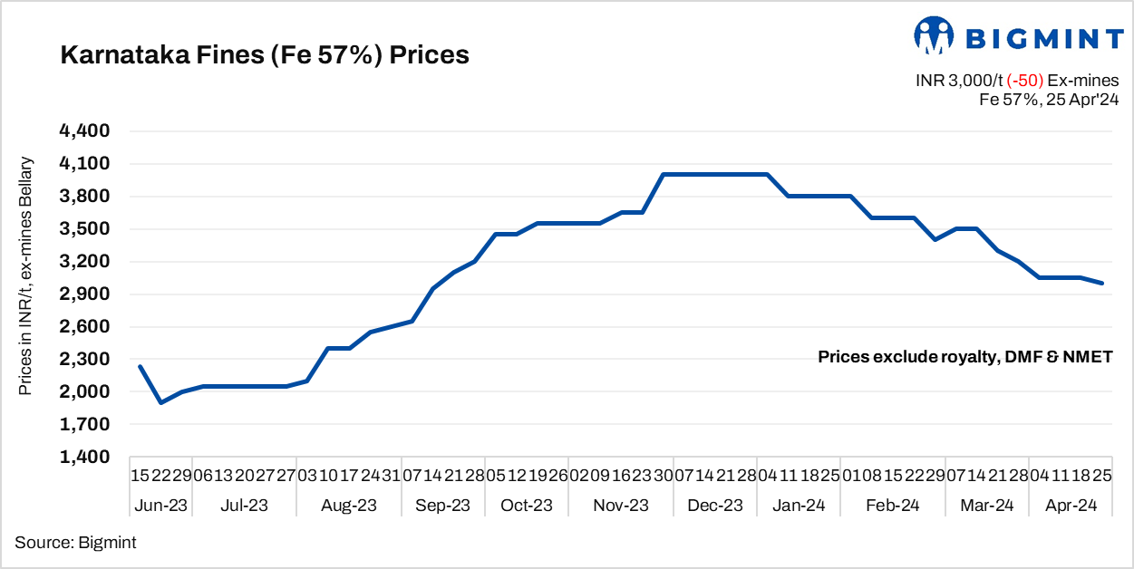Image resolution: width=1134 pixels, height=569 pixels.
Task: Select the Aug-23 month label
Action: coord(349,506)
